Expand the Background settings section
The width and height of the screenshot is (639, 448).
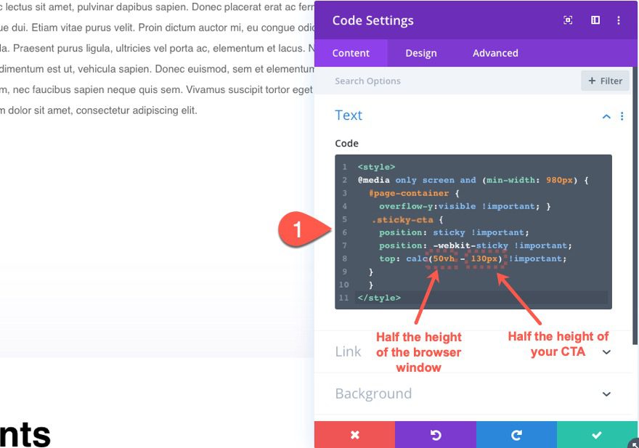[606, 394]
